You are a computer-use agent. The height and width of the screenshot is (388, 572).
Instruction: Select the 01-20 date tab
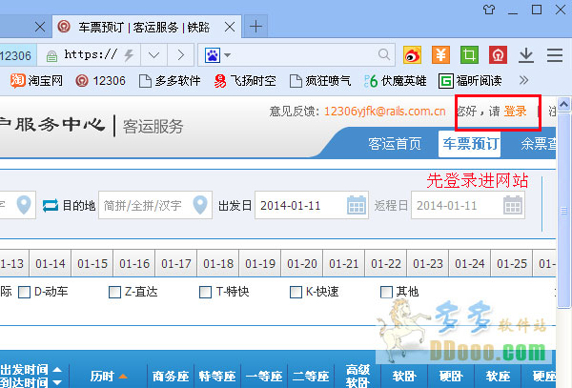coord(302,263)
